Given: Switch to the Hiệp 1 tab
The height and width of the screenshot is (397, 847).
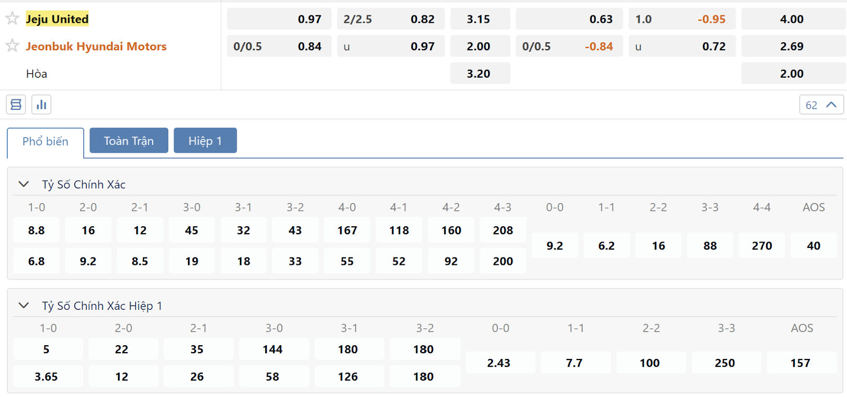Looking at the screenshot, I should pos(205,141).
